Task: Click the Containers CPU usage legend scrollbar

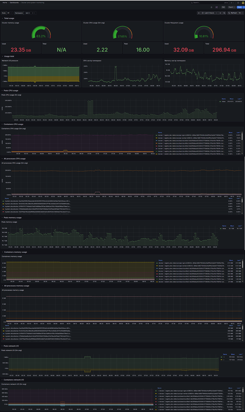Action: 242,137
